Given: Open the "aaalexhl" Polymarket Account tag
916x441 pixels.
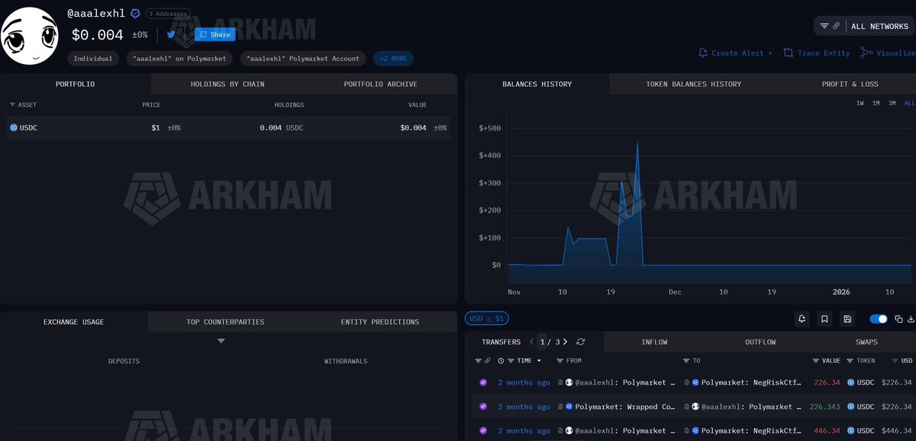Looking at the screenshot, I should [304, 59].
